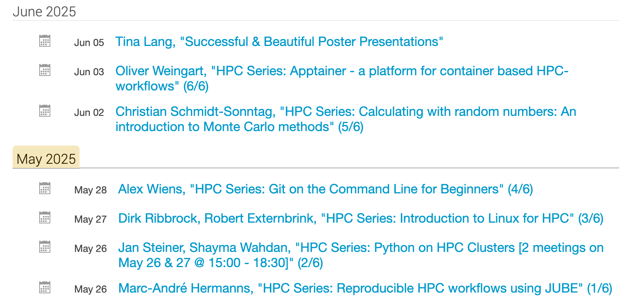
Task: Open Jan Steiner Python on HPC Clusters
Action: click(361, 255)
